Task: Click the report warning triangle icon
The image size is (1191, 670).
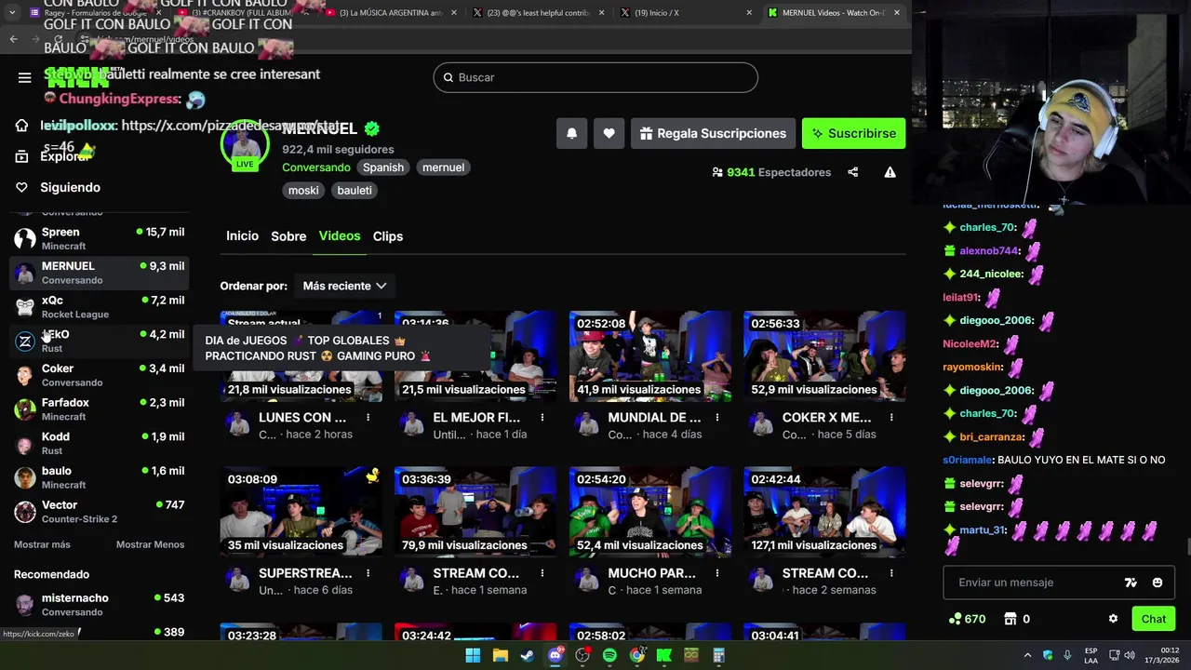Action: 890,172
